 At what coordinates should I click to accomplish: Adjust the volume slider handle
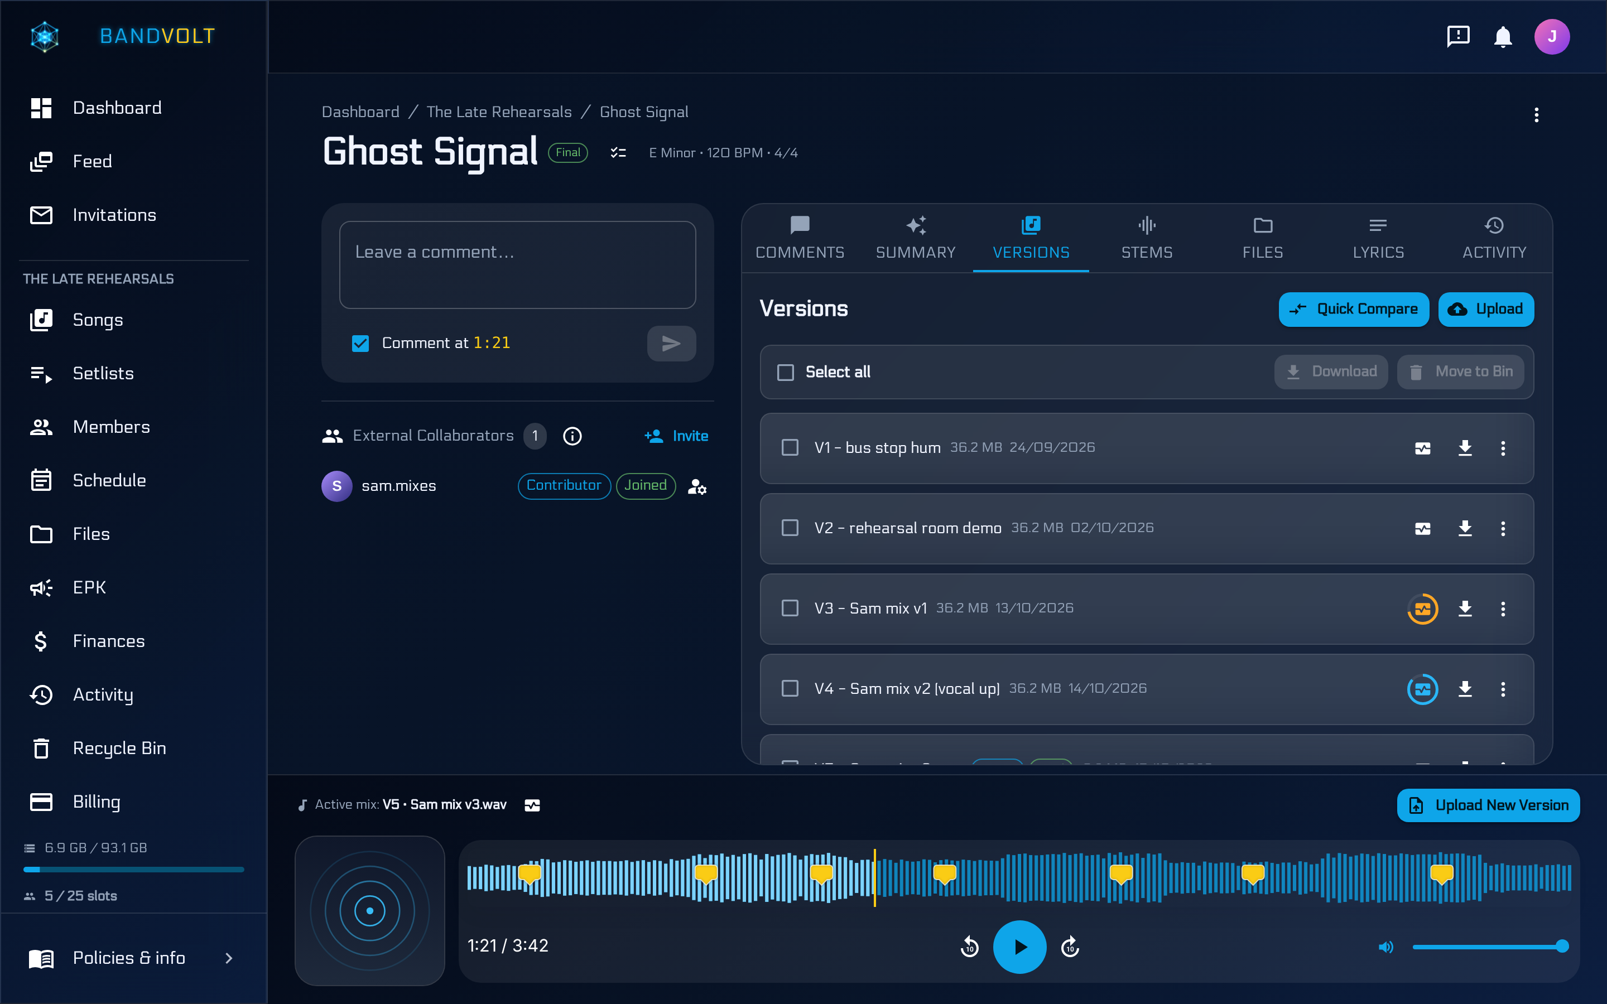(x=1562, y=946)
